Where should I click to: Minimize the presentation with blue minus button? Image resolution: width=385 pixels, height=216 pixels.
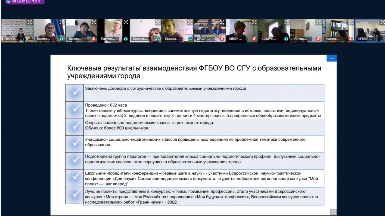point(331,58)
